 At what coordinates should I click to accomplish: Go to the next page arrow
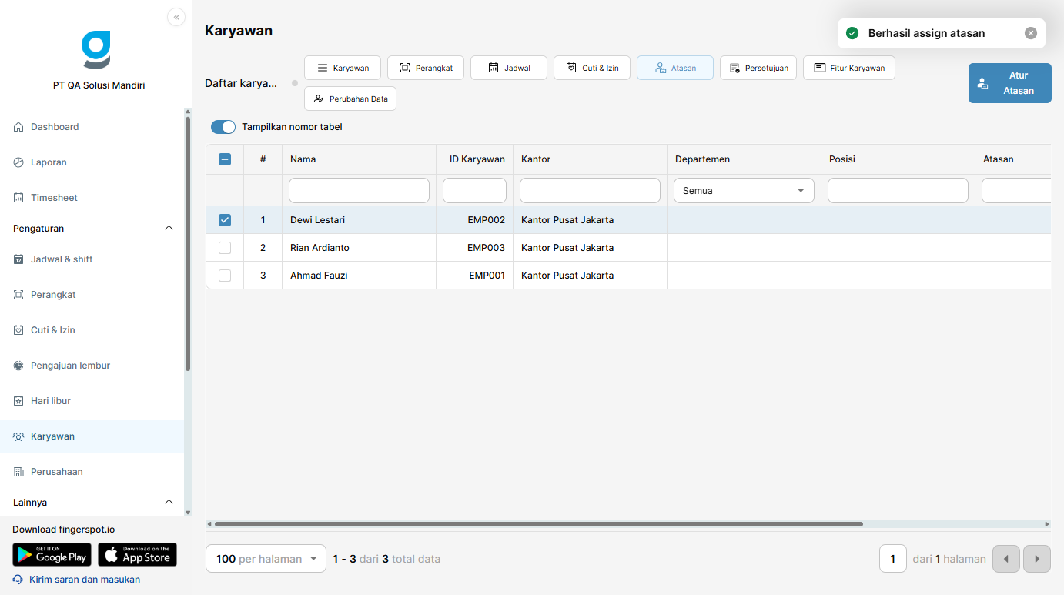pyautogui.click(x=1037, y=559)
